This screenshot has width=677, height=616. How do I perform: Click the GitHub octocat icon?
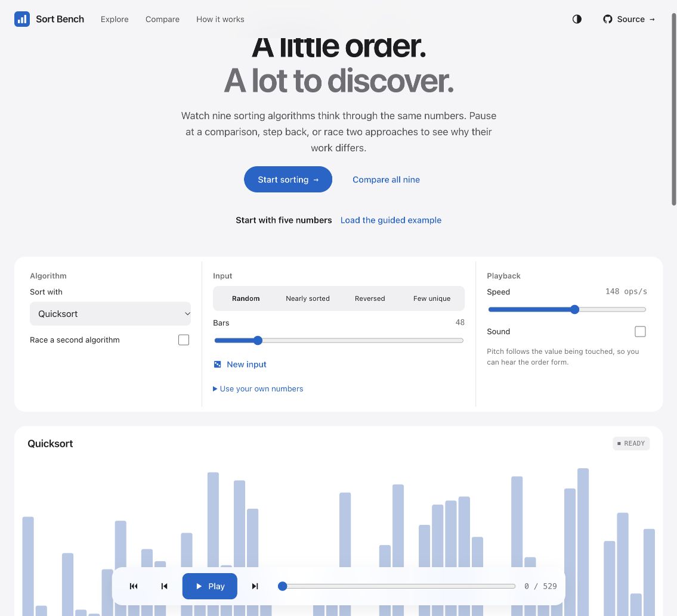pyautogui.click(x=607, y=19)
